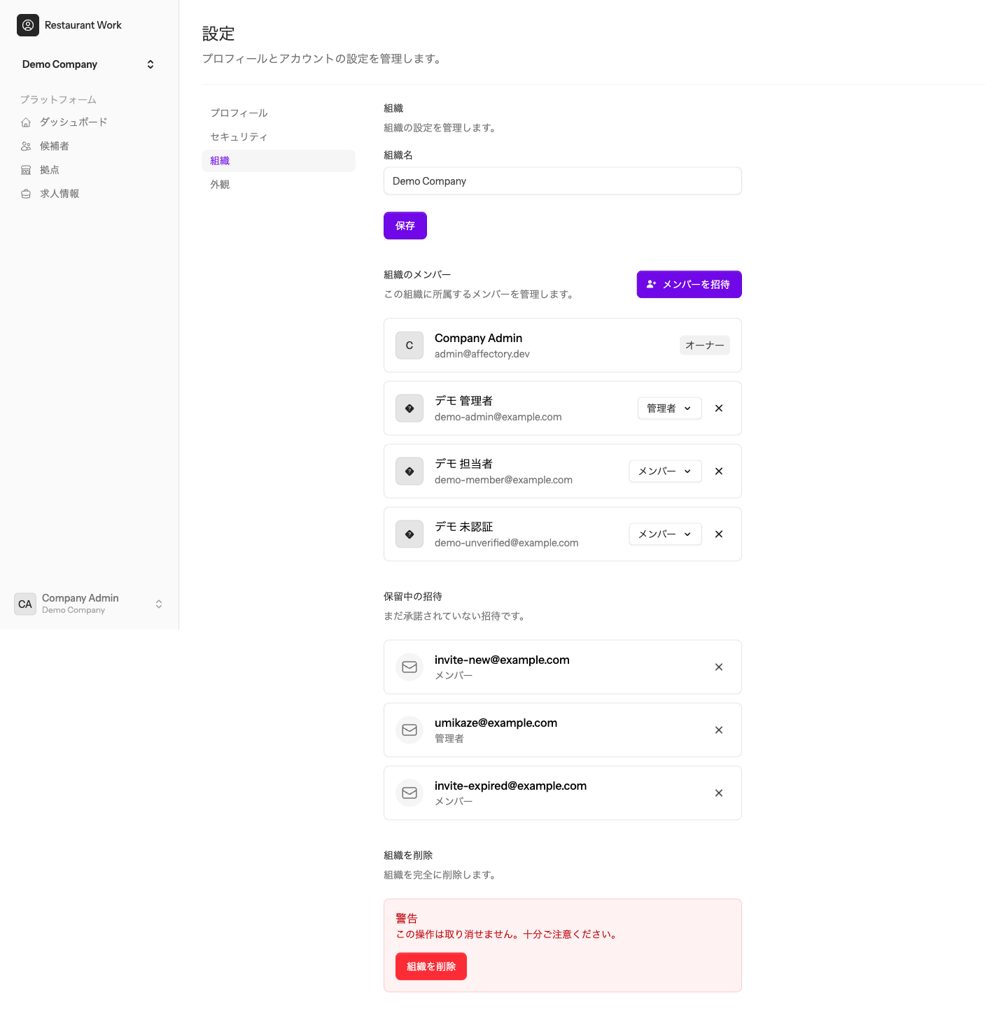Click デモ 管理者 avatar icon
Image resolution: width=1008 pixels, height=1015 pixels.
pyautogui.click(x=409, y=409)
